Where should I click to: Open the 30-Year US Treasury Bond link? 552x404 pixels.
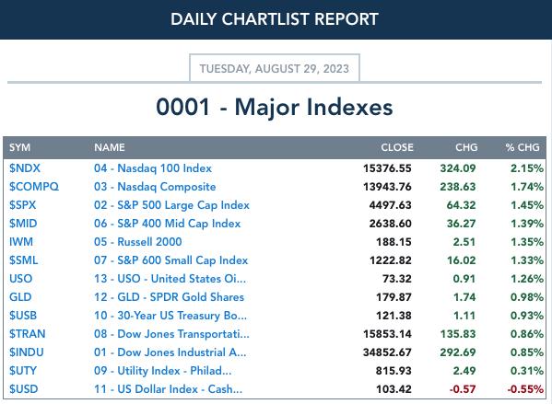pos(170,316)
